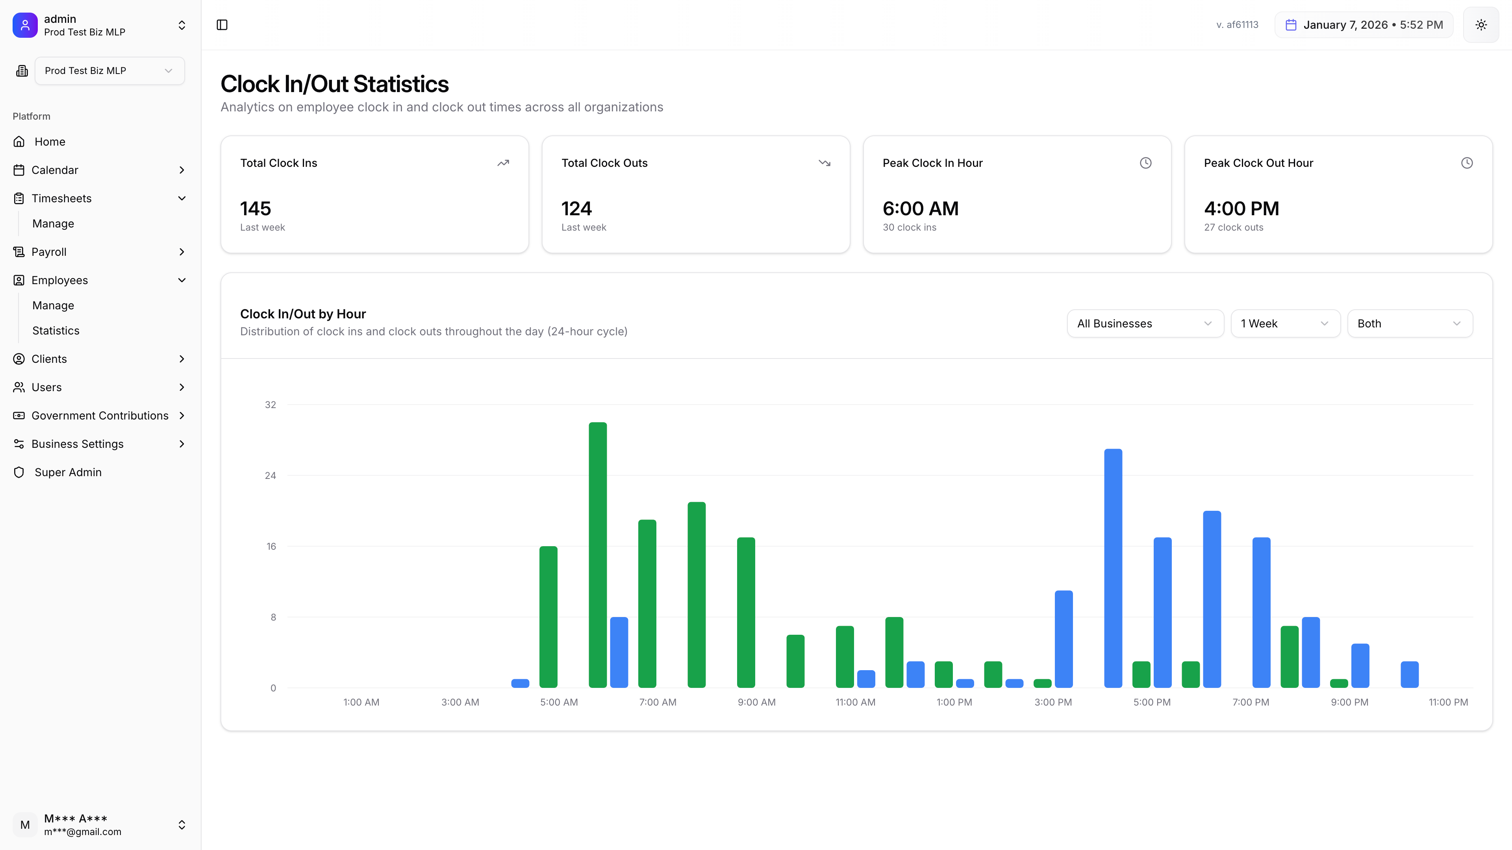Click the calendar icon beside the date
This screenshot has height=850, width=1512.
tap(1291, 25)
